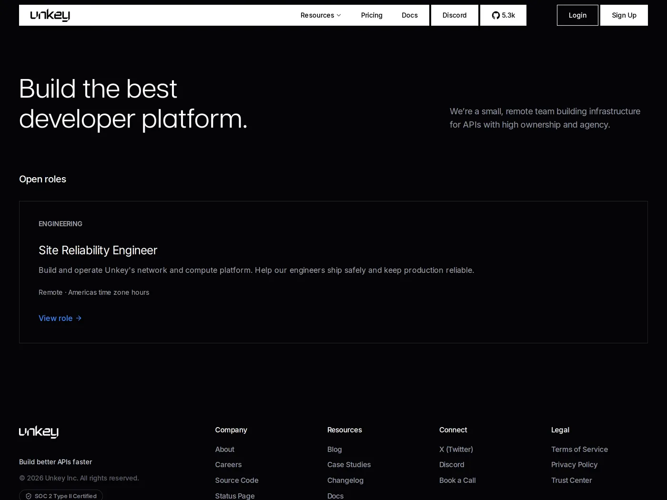Click the Company footer column heading
Image resolution: width=667 pixels, height=500 pixels.
click(x=231, y=430)
